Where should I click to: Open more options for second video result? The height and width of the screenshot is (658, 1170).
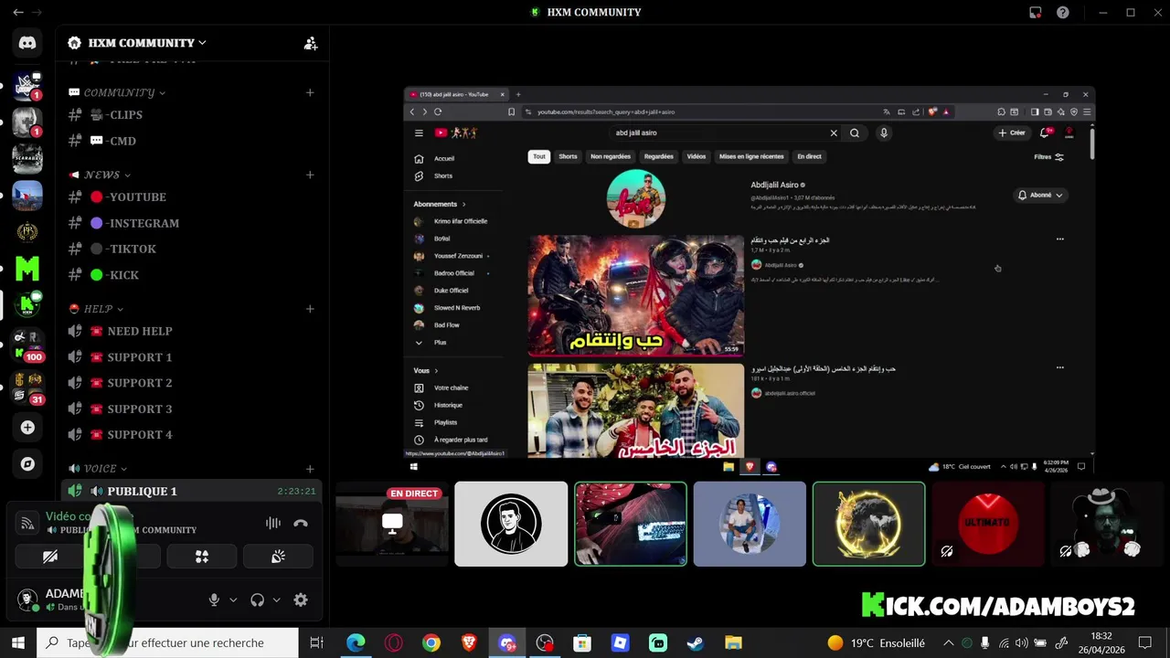point(1060,367)
